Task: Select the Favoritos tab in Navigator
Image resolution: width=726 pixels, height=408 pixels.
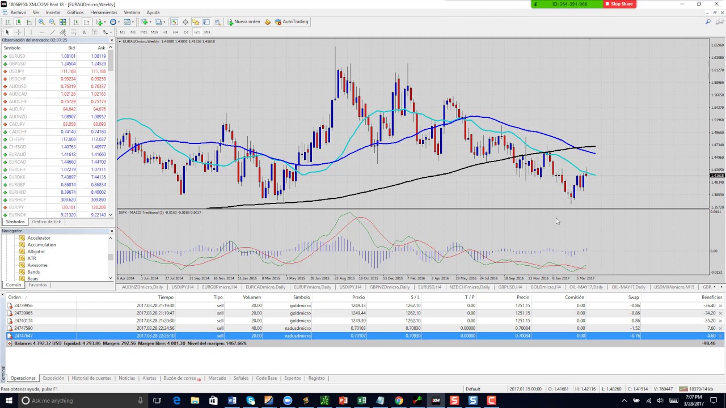Action: tap(37, 285)
